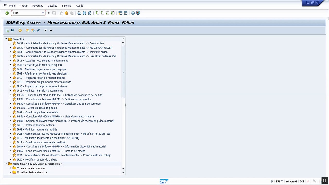Image resolution: width=329 pixels, height=185 pixels.
Task: Open the Detalles menu
Action: click(x=53, y=6)
